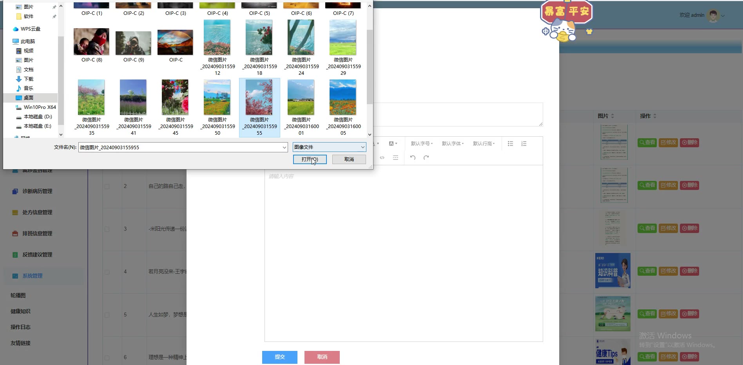Click the admin user avatar icon
743x365 pixels.
[713, 16]
